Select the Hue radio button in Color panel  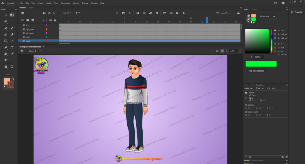point(275,31)
